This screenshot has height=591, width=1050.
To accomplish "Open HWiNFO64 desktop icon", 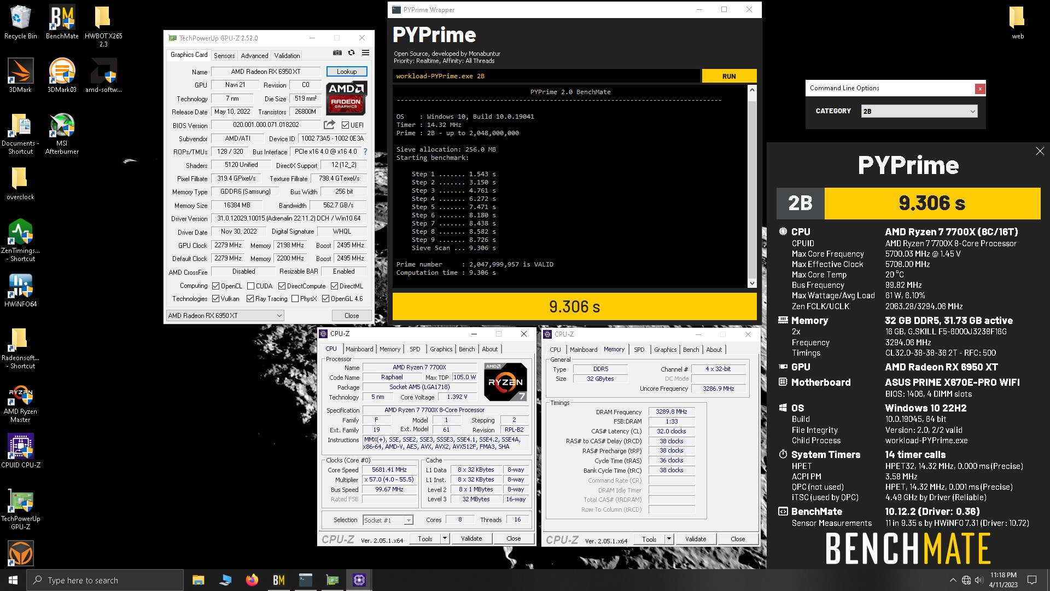I will pyautogui.click(x=20, y=290).
